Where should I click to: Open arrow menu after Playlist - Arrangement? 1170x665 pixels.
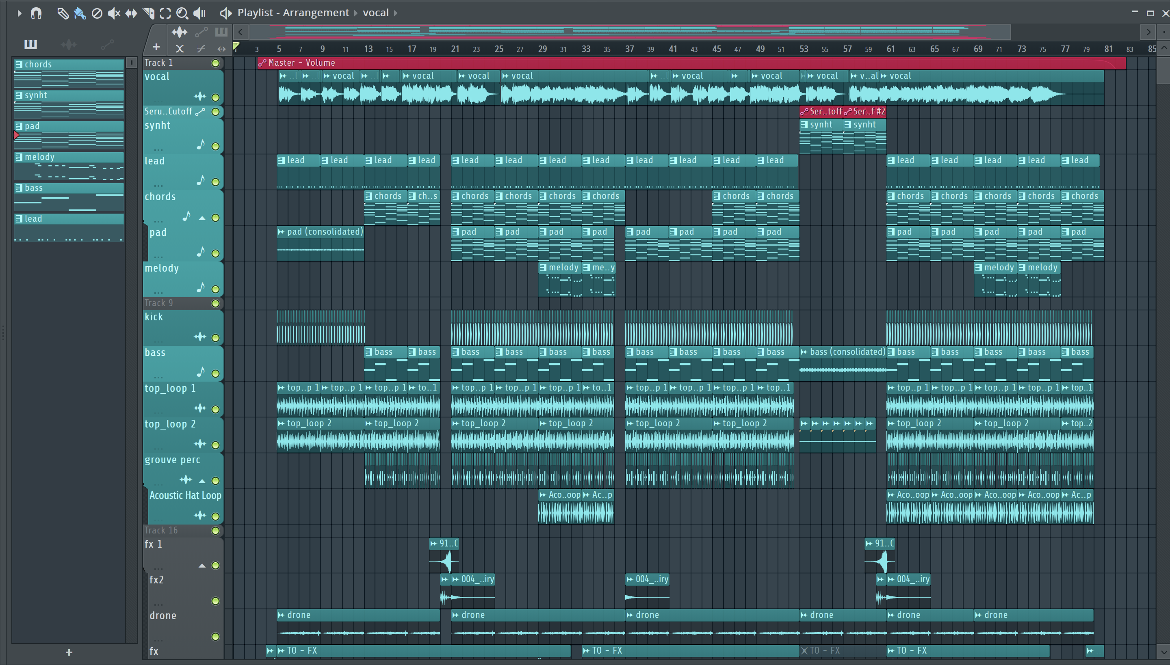coord(355,13)
